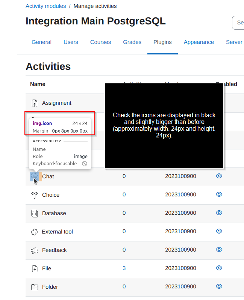Click the Chat activity icon
The height and width of the screenshot is (300, 244).
point(35,176)
